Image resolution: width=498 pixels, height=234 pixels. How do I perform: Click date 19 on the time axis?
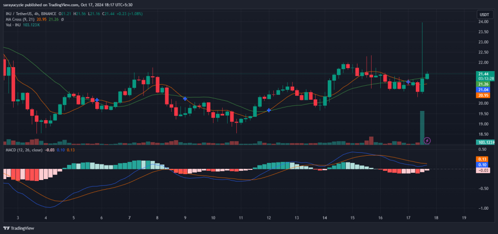point(464,217)
